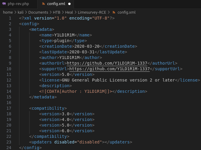Close the php-rev.php tab
This screenshot has width=201, height=150.
32,4
